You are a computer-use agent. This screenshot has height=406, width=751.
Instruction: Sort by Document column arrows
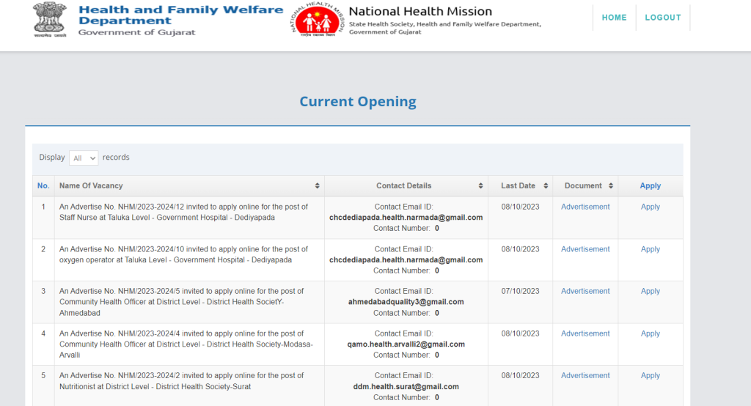pos(610,186)
